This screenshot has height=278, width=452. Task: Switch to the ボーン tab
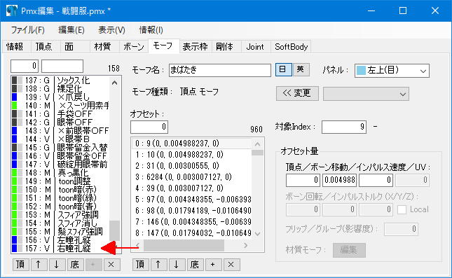(x=134, y=47)
